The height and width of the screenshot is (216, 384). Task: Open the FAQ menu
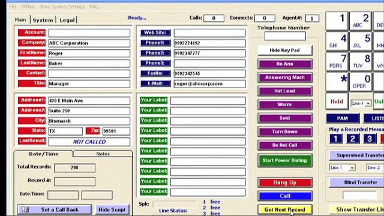(94, 7)
